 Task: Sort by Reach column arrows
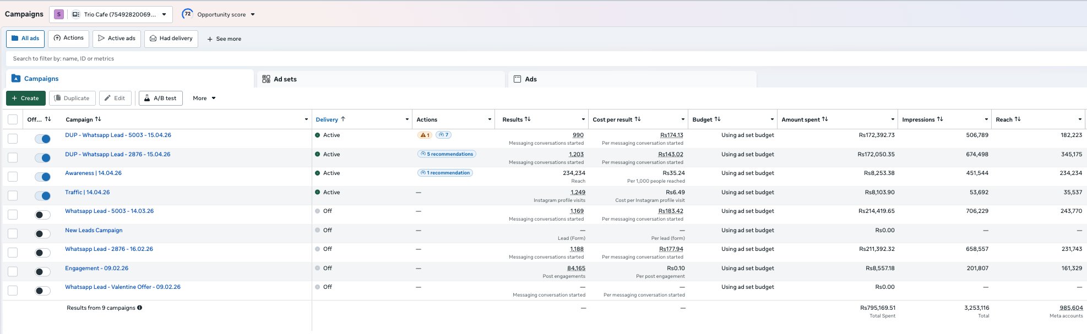click(1018, 119)
